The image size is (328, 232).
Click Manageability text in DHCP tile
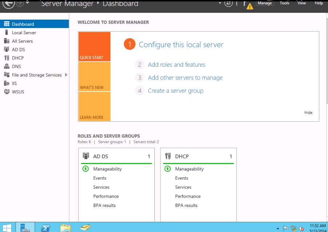(x=189, y=169)
